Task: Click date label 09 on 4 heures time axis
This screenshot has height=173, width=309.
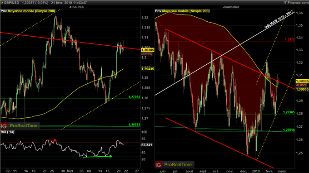Action: (7, 171)
